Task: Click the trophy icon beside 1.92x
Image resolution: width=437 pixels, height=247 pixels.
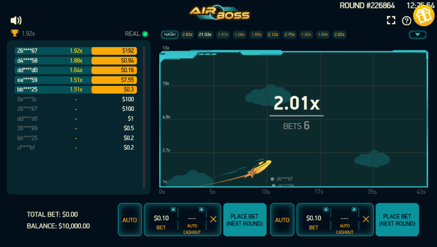Action: 15,33
